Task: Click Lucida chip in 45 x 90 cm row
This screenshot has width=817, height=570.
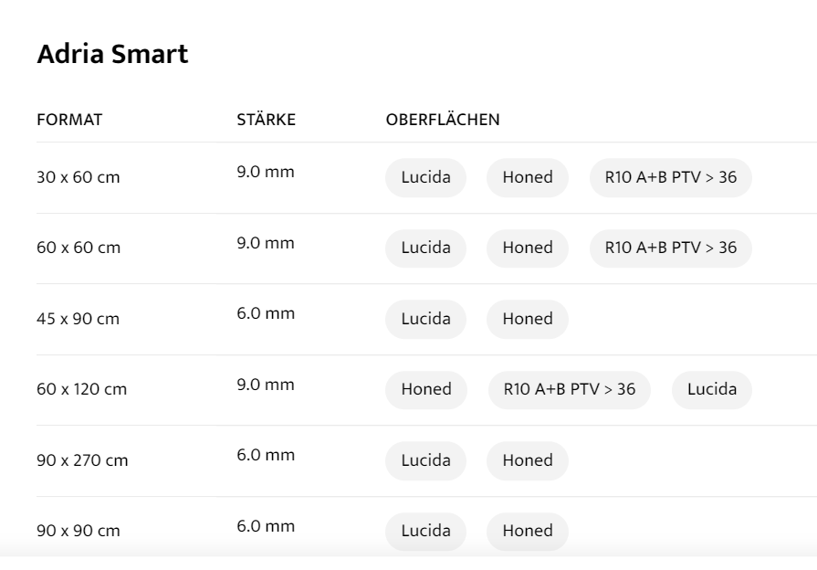Action: pyautogui.click(x=425, y=319)
